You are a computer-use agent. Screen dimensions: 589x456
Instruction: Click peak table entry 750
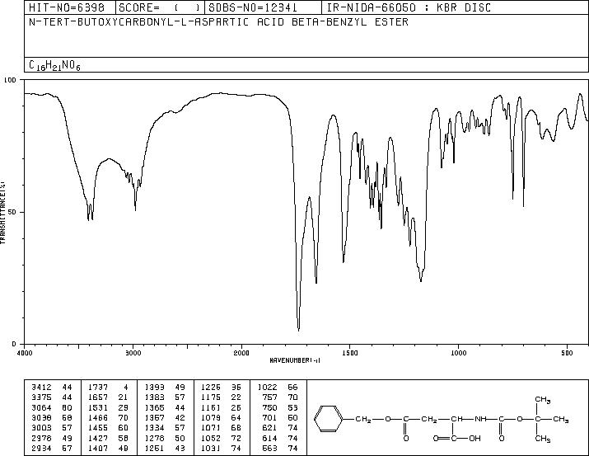click(x=270, y=408)
